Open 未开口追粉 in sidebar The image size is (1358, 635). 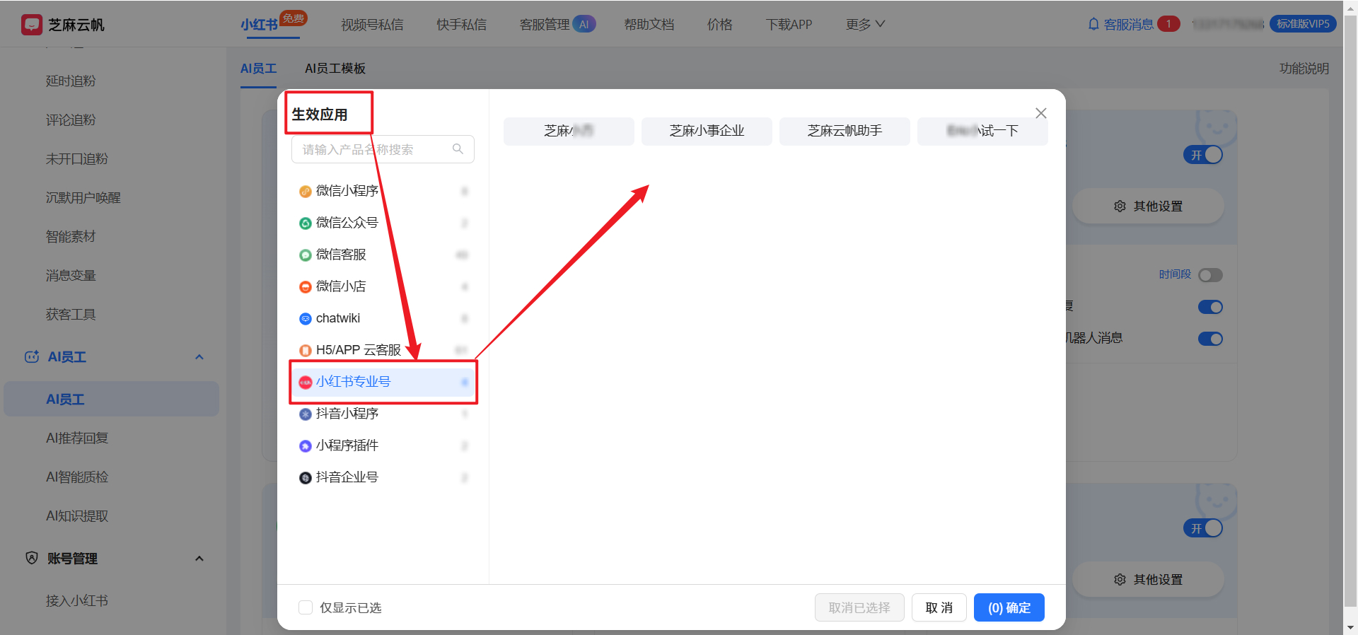tap(77, 159)
